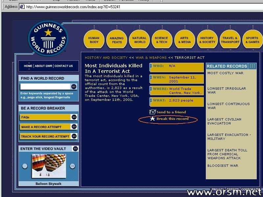Open the Bloodiest War related record
The image size is (263, 197).
pos(223,166)
